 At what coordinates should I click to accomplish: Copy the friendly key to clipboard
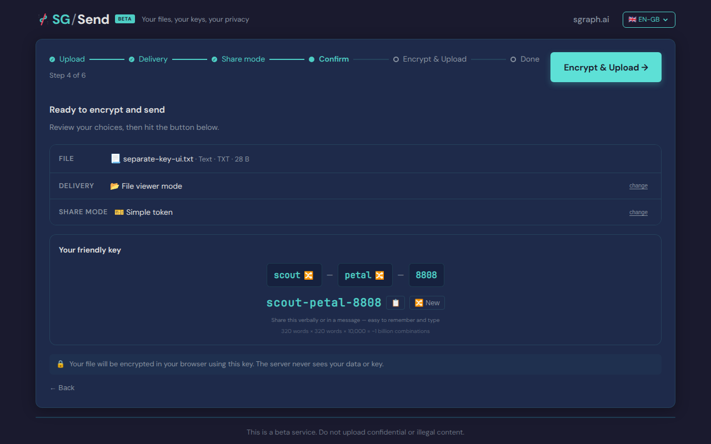pos(395,302)
